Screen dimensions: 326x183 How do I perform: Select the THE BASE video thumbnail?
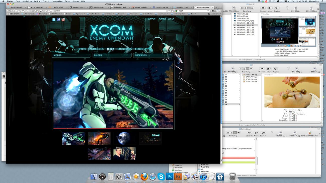(150, 138)
